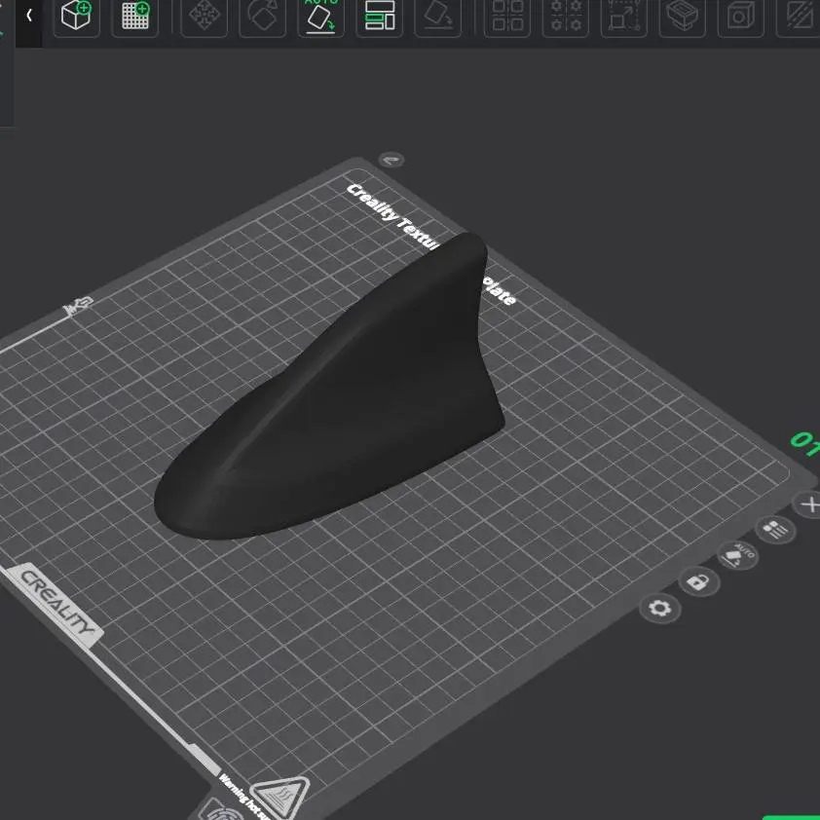This screenshot has height=820, width=820.
Task: Click the Auto orient toolbar icon
Action: pos(321,16)
